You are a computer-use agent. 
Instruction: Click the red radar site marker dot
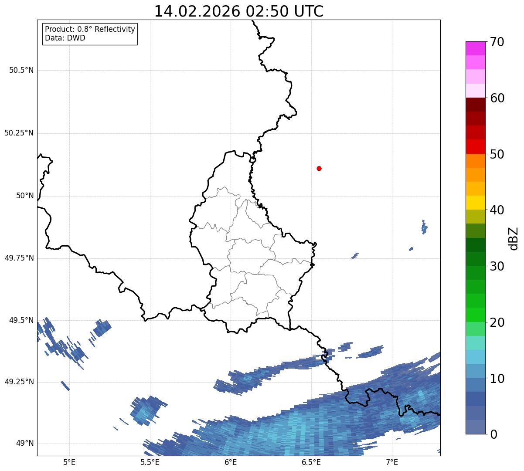[319, 168]
